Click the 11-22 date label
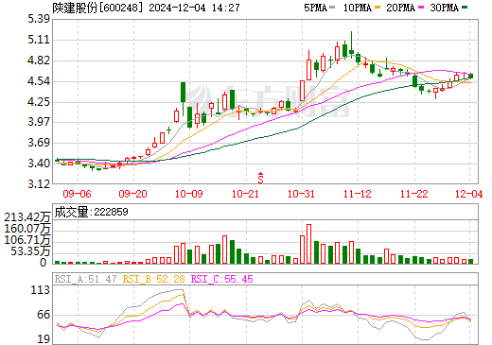The image size is (492, 345). click(414, 194)
